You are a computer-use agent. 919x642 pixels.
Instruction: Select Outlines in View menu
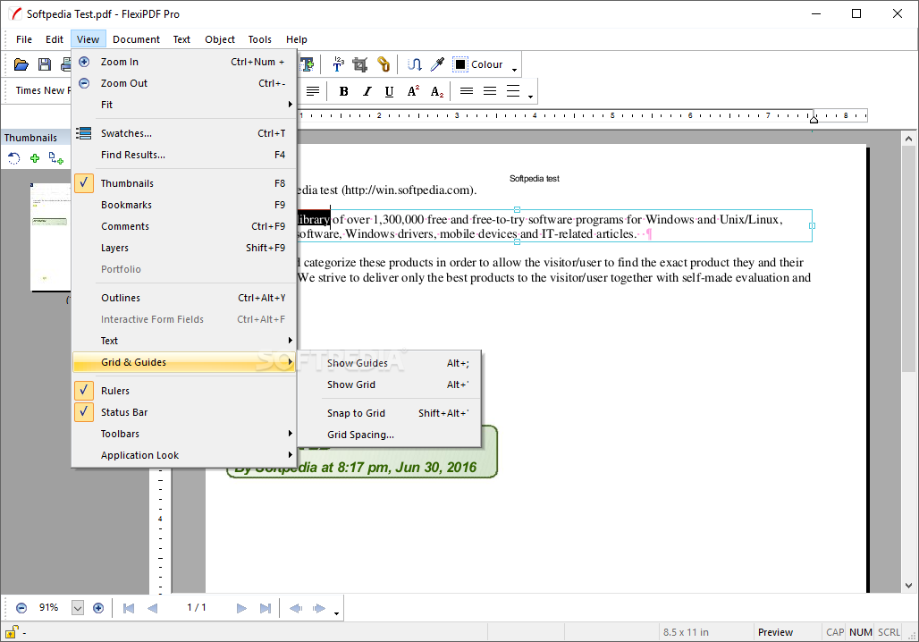[x=184, y=299]
